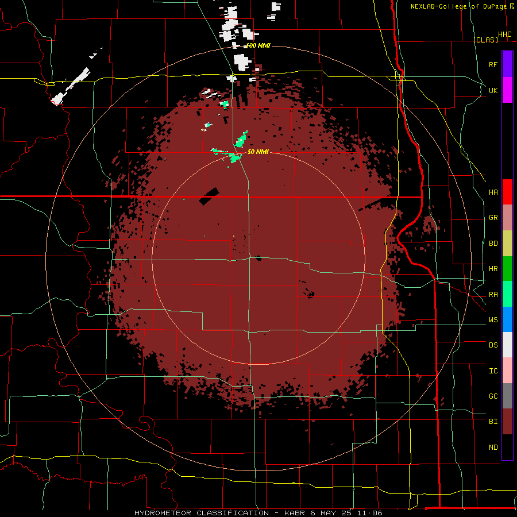
Task: Click the HA red legend swatch
Action: click(x=507, y=192)
